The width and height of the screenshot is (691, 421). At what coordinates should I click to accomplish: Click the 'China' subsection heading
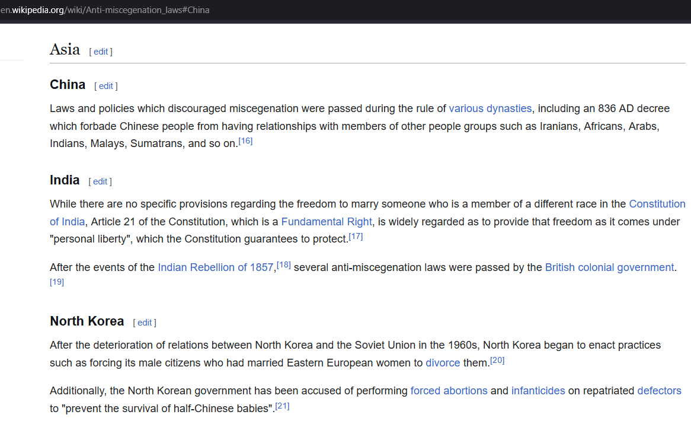click(68, 84)
